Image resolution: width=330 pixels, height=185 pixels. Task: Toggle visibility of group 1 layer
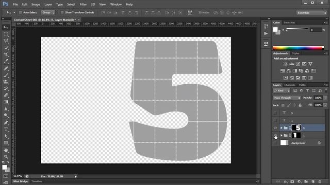click(x=275, y=136)
